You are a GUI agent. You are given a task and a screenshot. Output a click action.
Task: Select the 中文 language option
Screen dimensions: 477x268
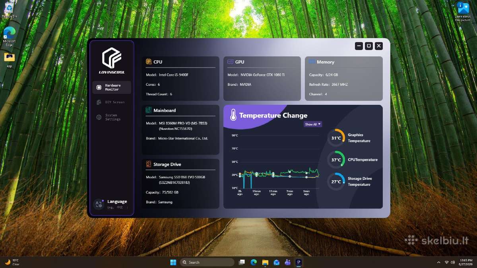click(x=120, y=207)
